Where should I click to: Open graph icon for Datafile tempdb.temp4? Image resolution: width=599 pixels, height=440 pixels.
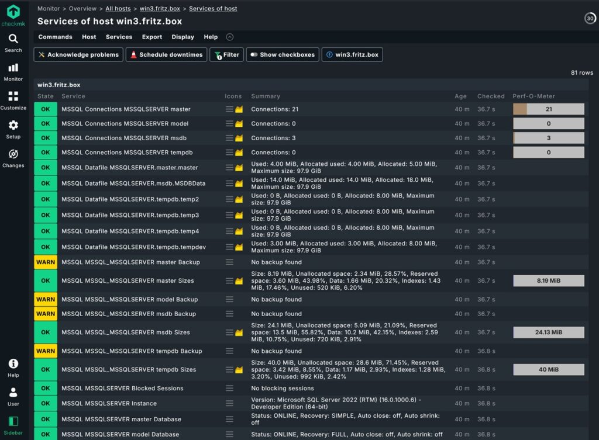[239, 231]
